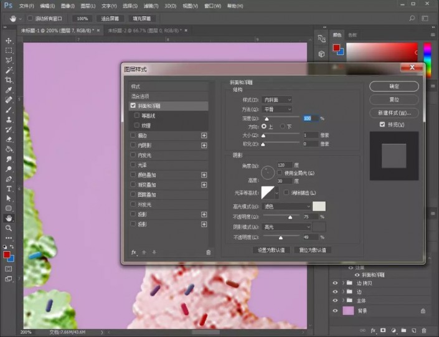Viewport: 439px width, 337px height.
Task: Select the Move tool
Action: (x=9, y=40)
